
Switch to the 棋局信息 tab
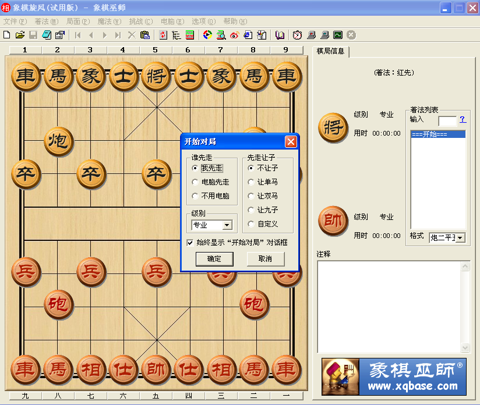(x=330, y=51)
